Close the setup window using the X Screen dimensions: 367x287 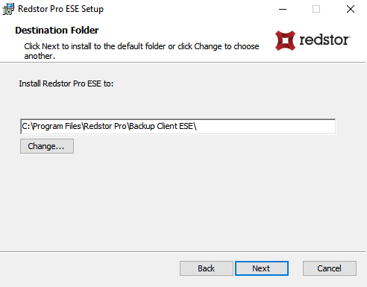351,9
